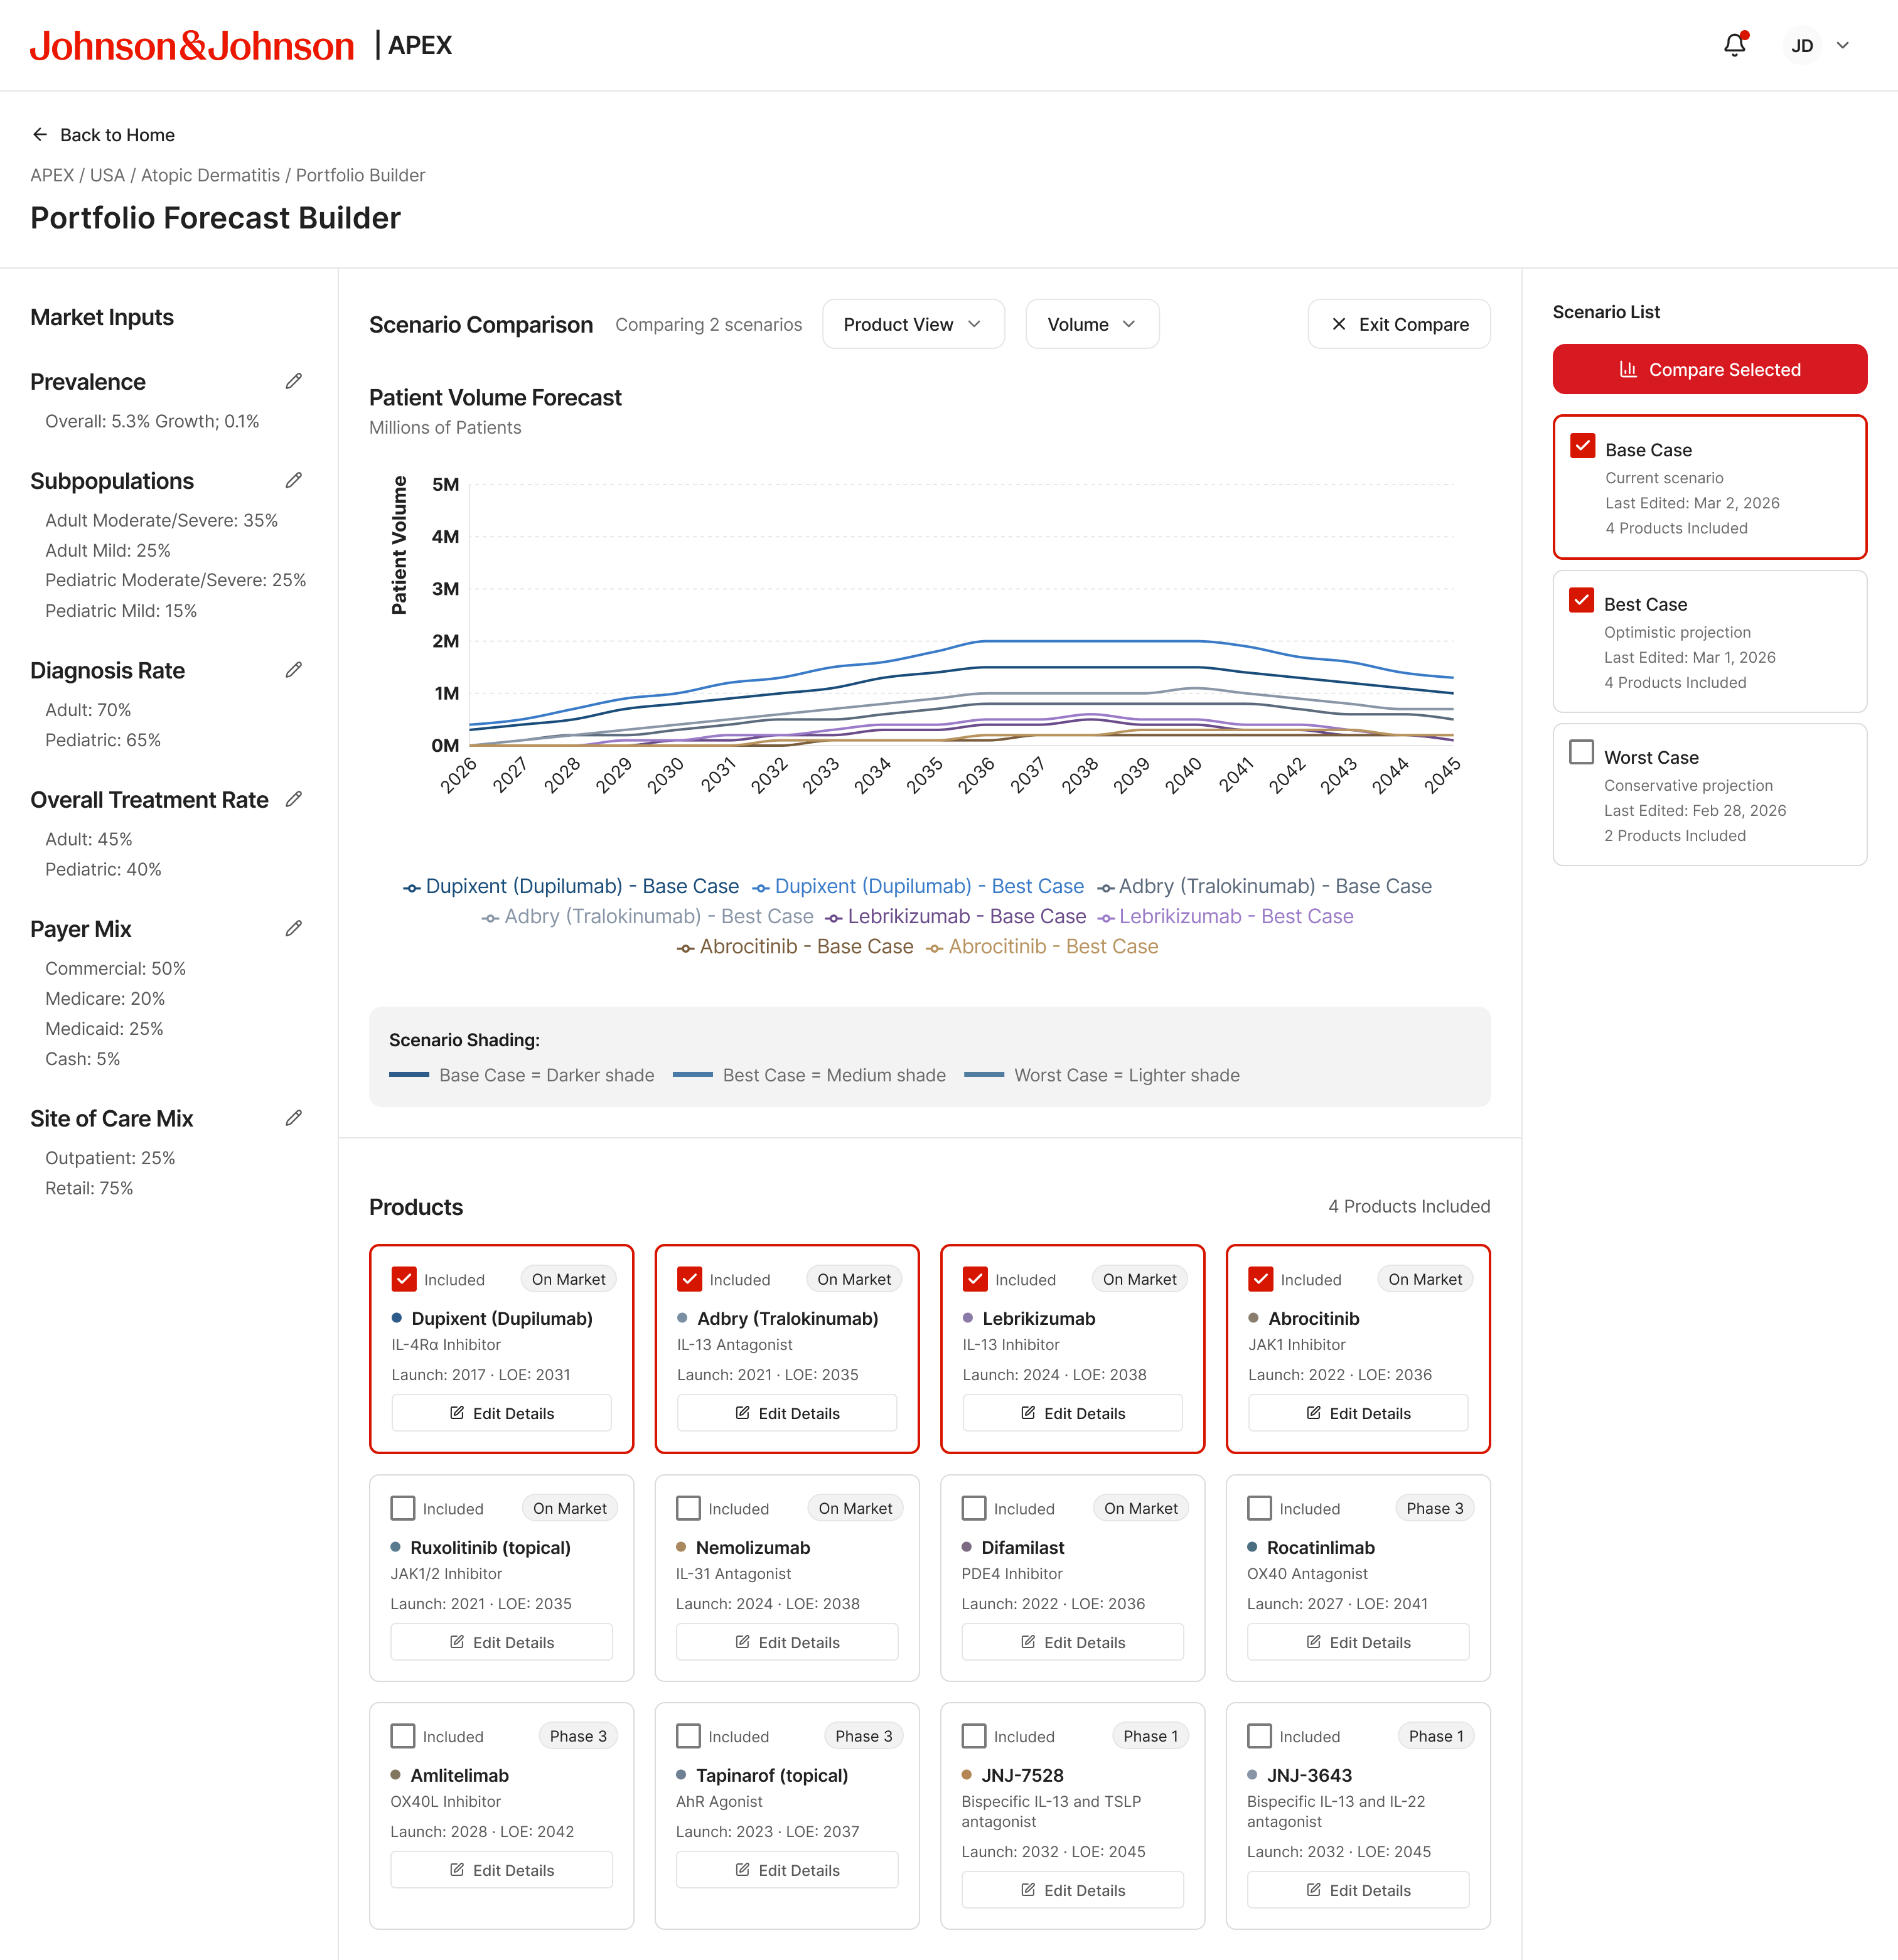Screen dimensions: 1898x1960
Task: Go to APEX breadcrumb
Action: pyautogui.click(x=52, y=175)
